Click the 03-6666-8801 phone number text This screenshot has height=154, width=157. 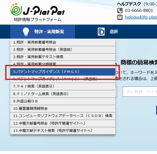click(x=139, y=11)
